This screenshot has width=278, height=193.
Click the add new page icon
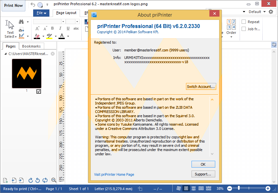[5, 180]
